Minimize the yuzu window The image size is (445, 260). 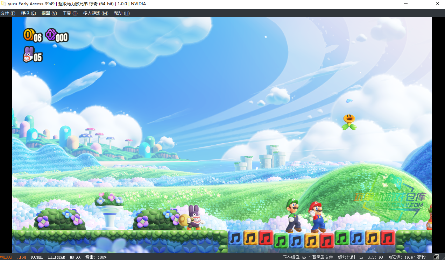(406, 4)
